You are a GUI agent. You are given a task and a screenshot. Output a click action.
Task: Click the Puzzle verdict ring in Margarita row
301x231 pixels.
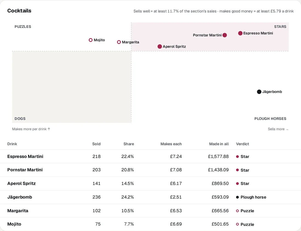[x=237, y=211]
